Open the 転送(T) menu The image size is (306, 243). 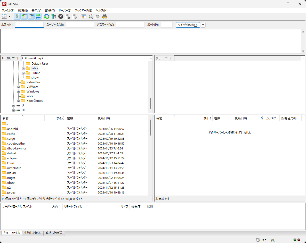(50, 11)
